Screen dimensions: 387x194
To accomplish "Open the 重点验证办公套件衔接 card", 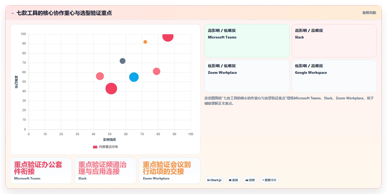I will pyautogui.click(x=41, y=171).
